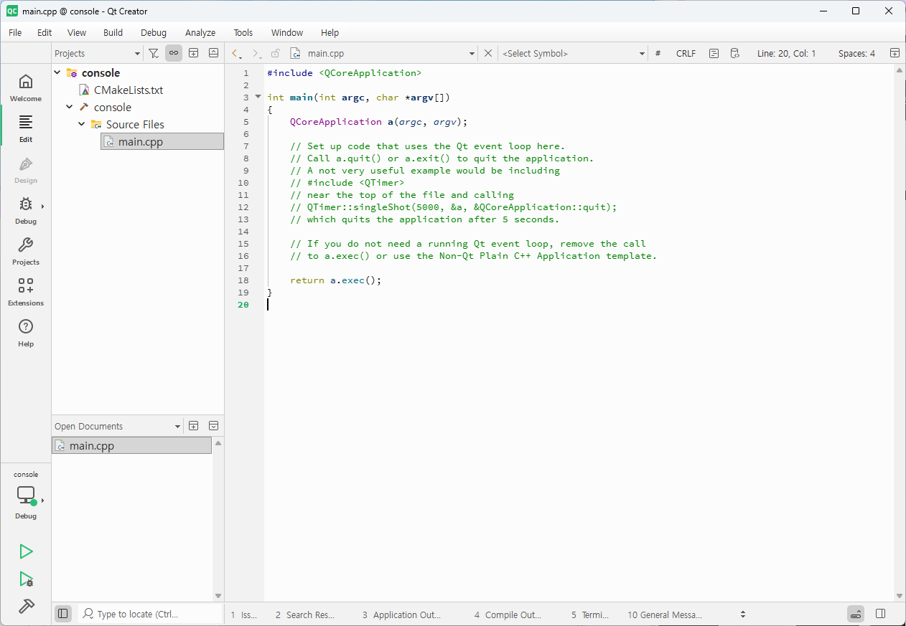Split the Projects sidebar panel

pos(194,53)
